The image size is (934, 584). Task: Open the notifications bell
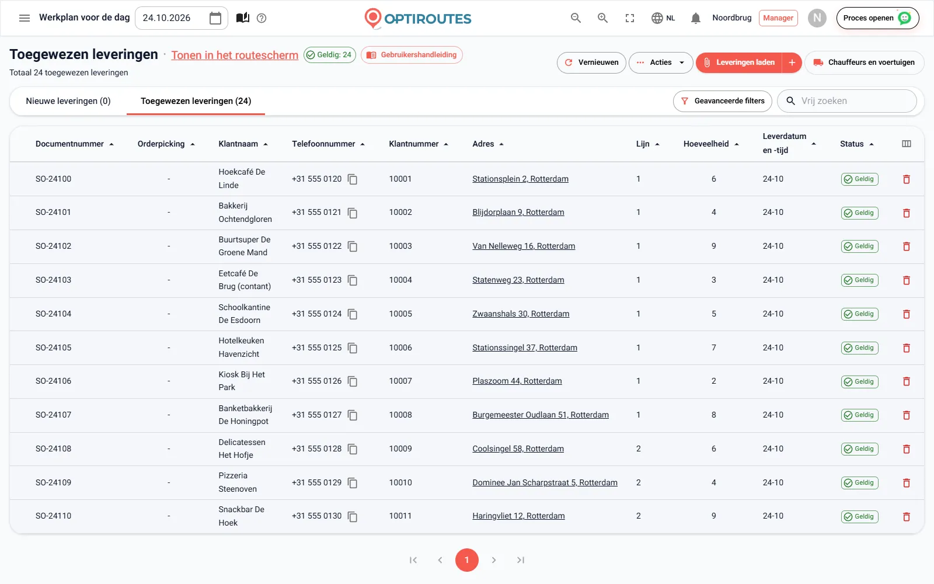(695, 18)
